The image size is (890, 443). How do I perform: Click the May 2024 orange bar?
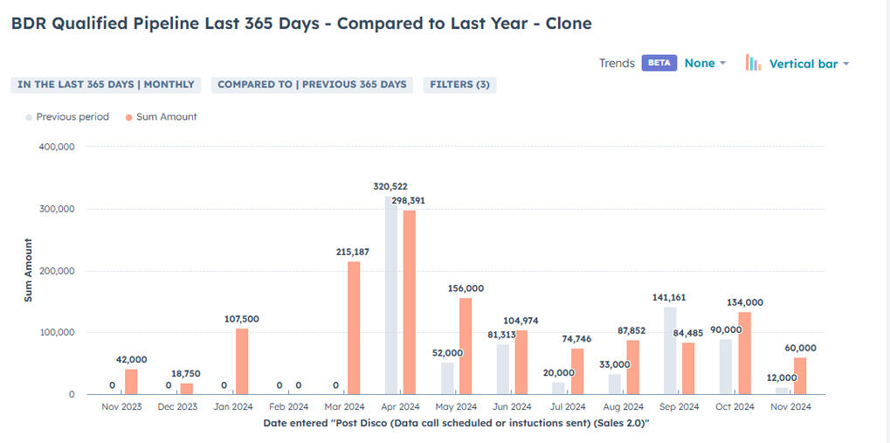click(466, 346)
